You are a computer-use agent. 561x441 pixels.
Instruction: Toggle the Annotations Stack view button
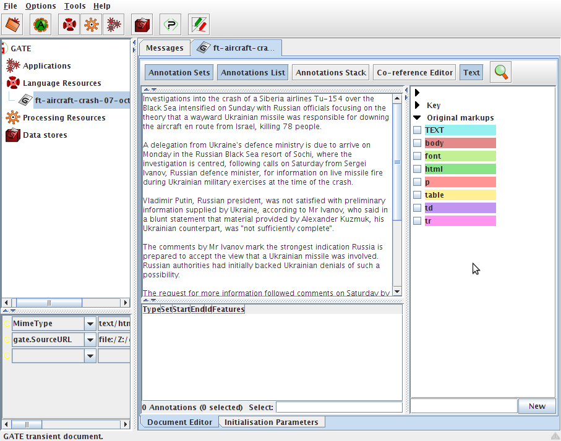point(331,72)
